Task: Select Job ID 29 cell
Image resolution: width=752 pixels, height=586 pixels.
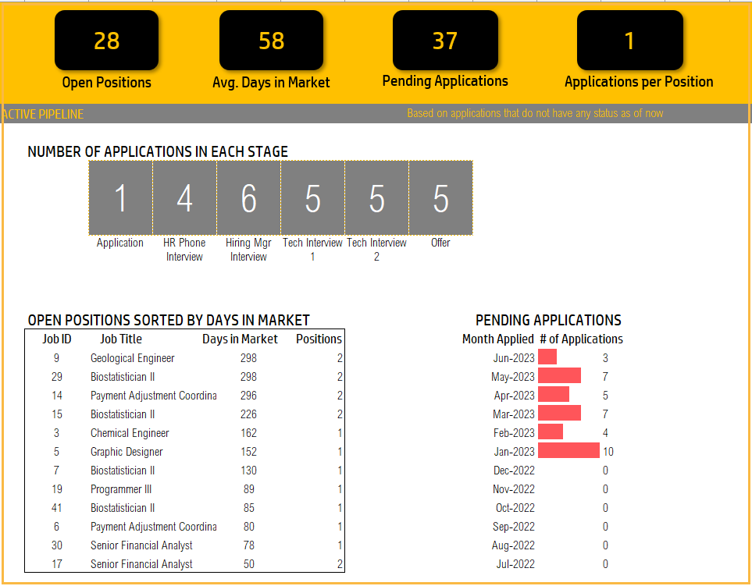Action: coord(56,377)
